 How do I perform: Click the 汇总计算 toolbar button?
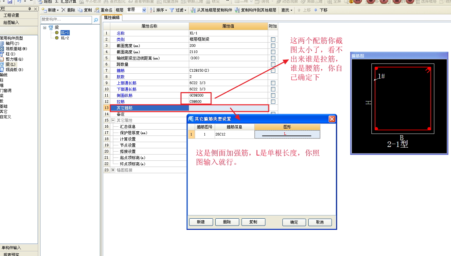point(66,2)
